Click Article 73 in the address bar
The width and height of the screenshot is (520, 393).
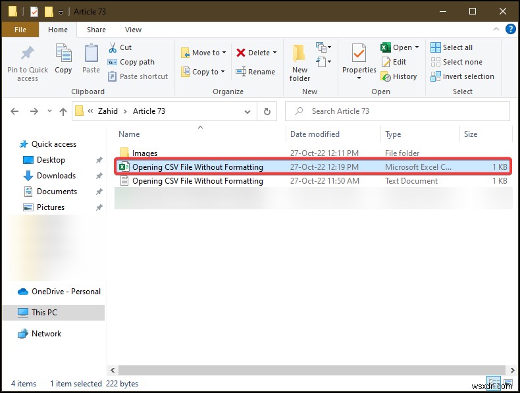[x=149, y=111]
